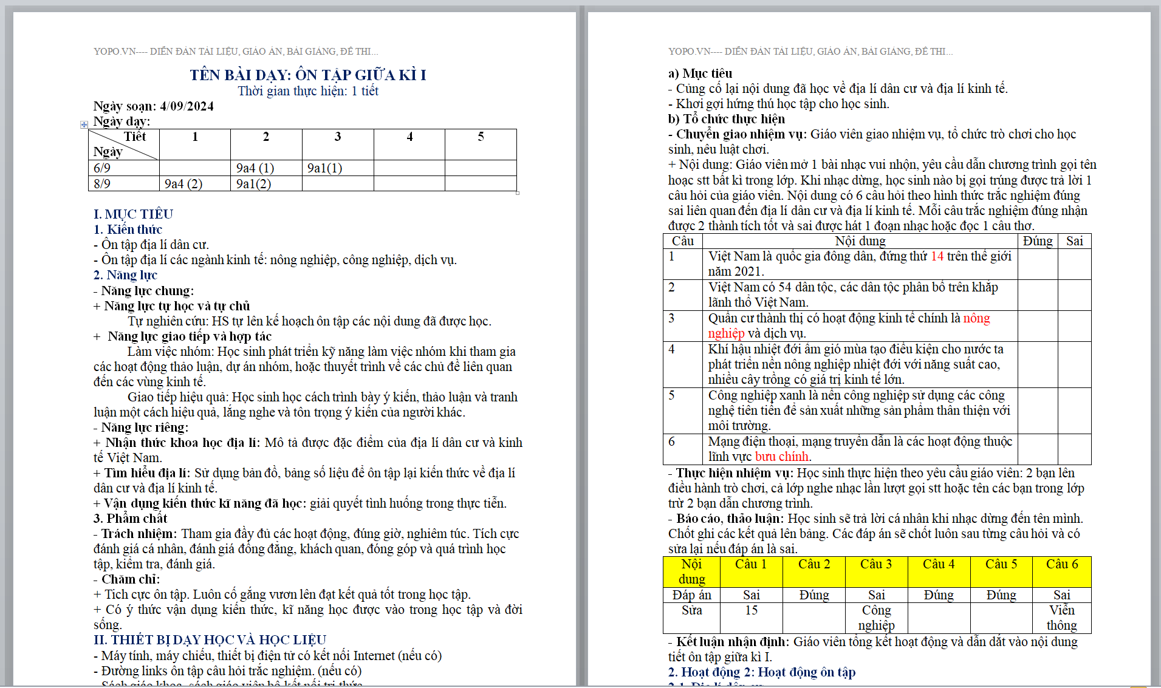The width and height of the screenshot is (1161, 688).
Task: Click the line "- Ôn tập địa lí dân cư."
Action: (151, 245)
